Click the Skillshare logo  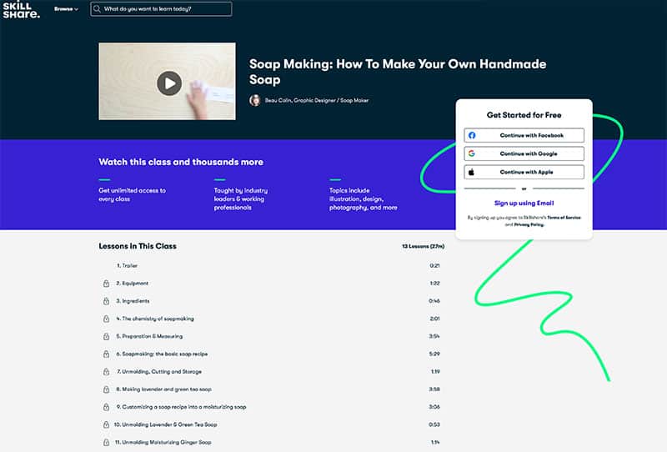[22, 10]
